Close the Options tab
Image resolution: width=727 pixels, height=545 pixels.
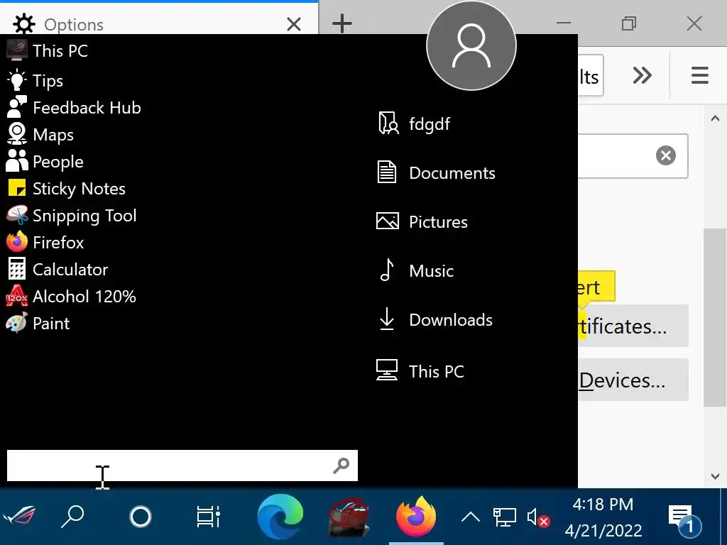[293, 24]
